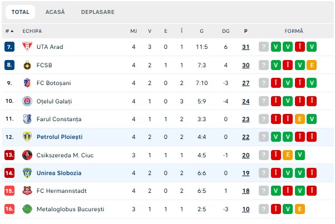Click the Farul Constanța club logo
Screen dimensions: 335x224
point(27,119)
